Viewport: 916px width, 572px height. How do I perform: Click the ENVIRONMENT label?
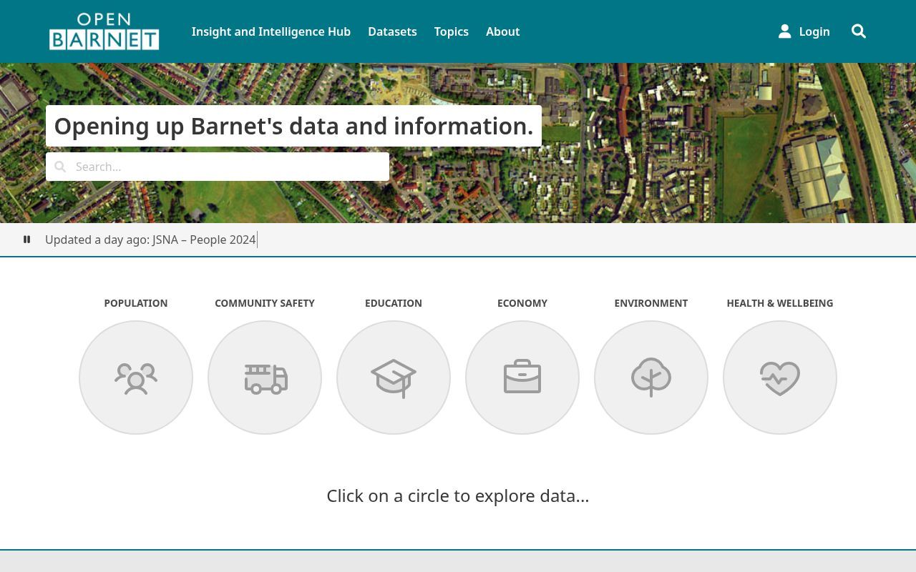[x=651, y=303]
